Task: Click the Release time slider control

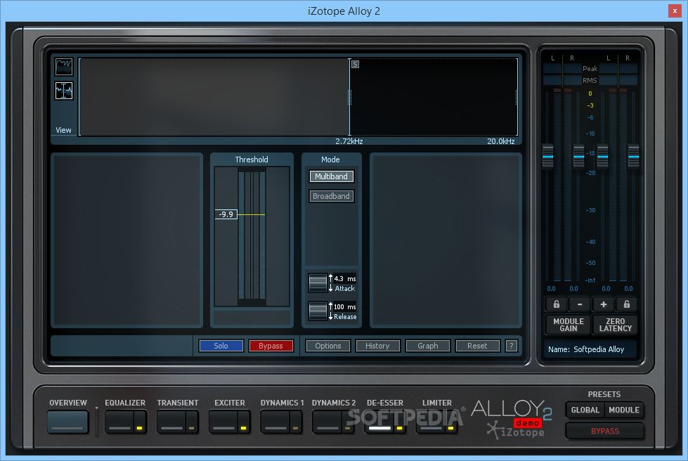Action: pos(317,311)
